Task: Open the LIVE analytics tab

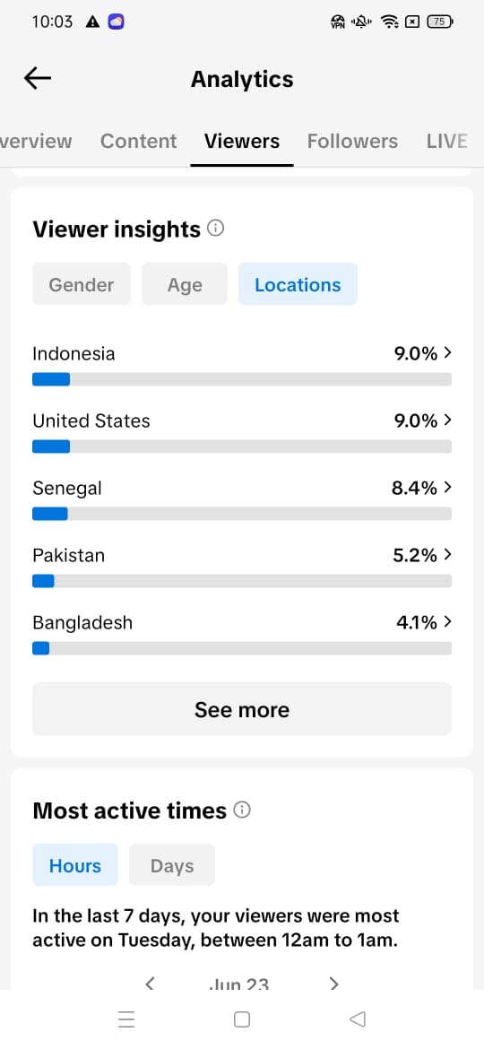Action: click(446, 141)
